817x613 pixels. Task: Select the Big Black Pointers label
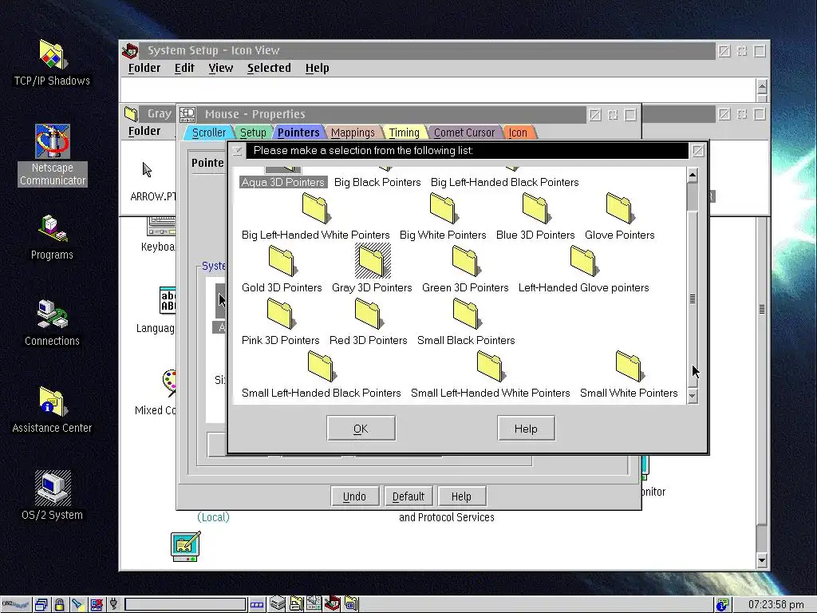pos(377,182)
